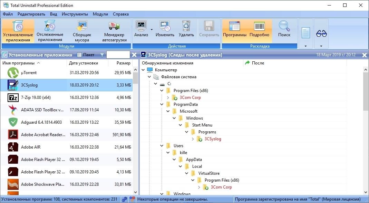369x203 pixels.
Task: Click the Изменить toolbar icon
Action: (x=165, y=26)
